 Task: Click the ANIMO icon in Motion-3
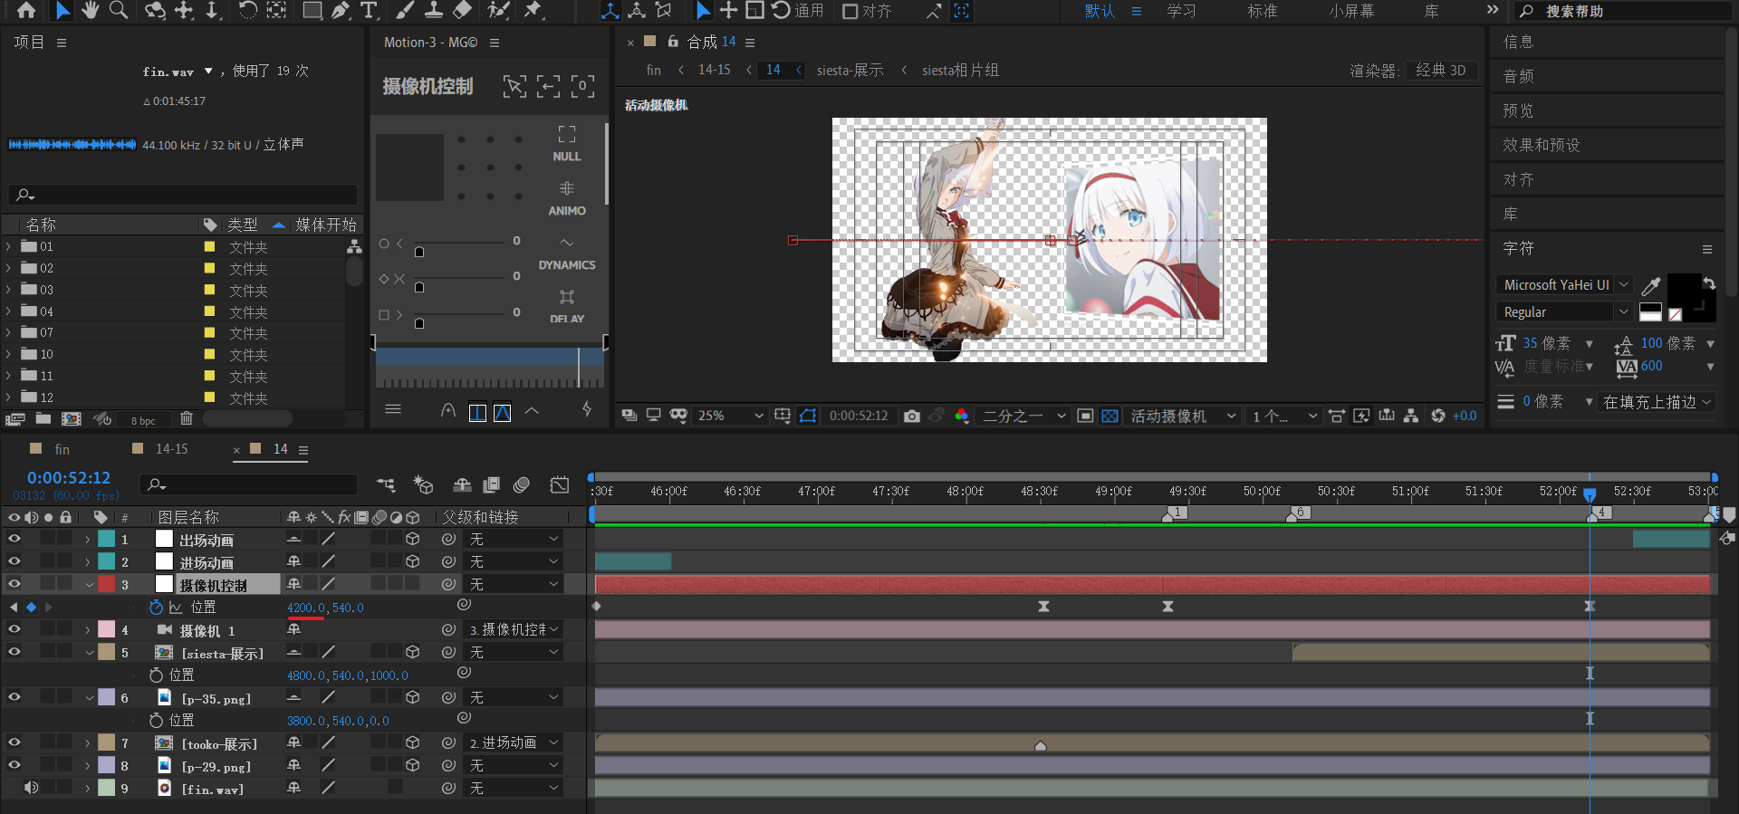point(567,198)
